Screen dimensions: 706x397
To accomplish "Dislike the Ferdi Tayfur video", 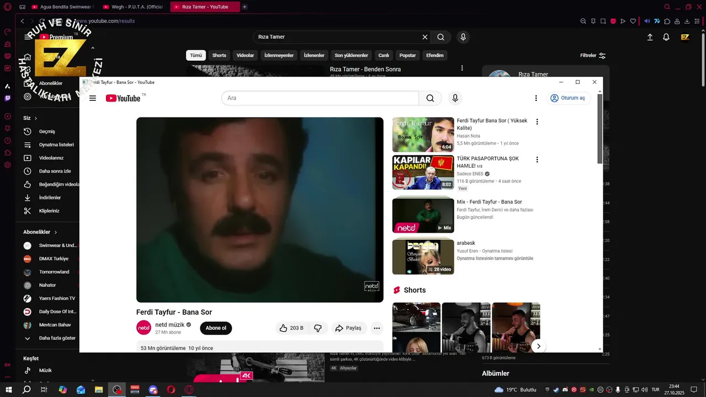I will 318,328.
